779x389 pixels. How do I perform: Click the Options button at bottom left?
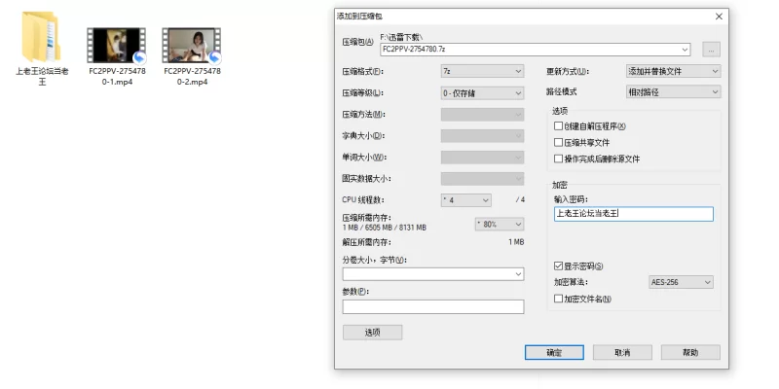point(372,333)
